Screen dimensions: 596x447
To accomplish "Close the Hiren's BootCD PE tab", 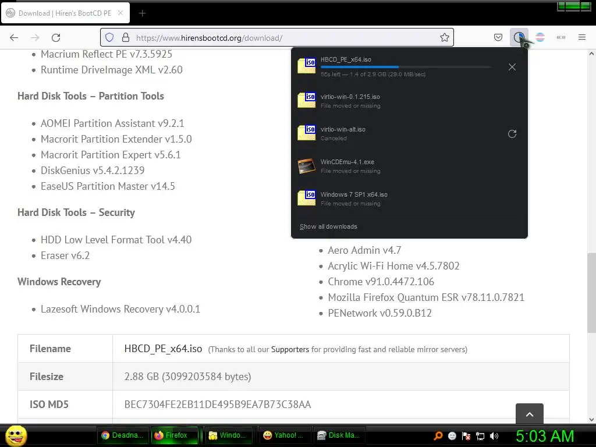I will (120, 13).
